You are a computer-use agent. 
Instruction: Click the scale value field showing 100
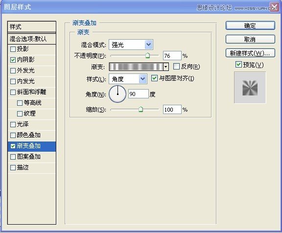click(x=172, y=110)
